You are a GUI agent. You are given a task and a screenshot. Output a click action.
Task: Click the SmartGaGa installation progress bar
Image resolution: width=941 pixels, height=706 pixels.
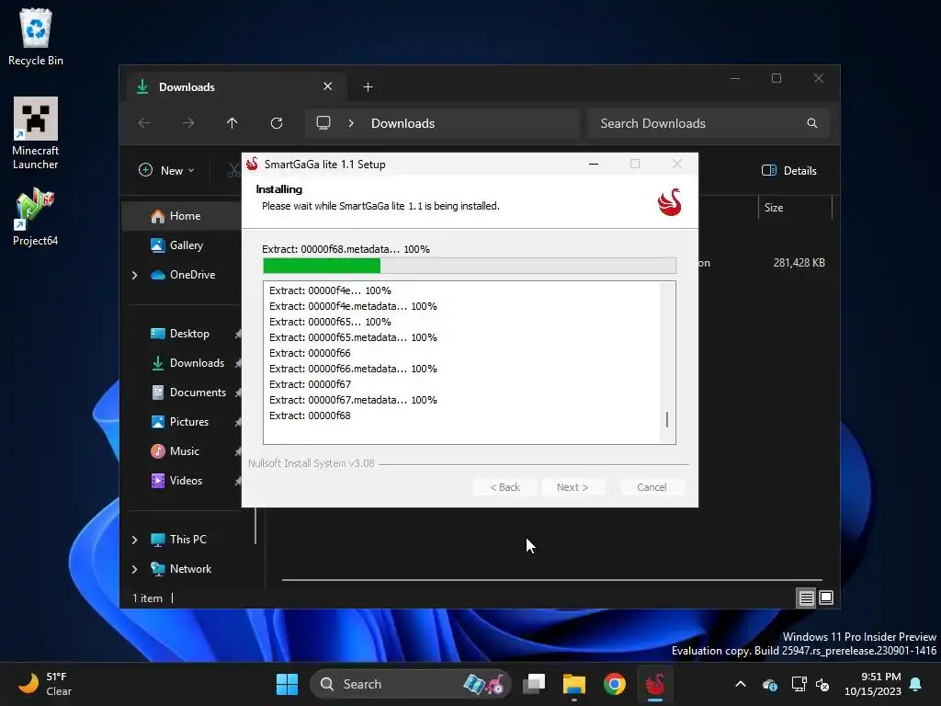[470, 266]
